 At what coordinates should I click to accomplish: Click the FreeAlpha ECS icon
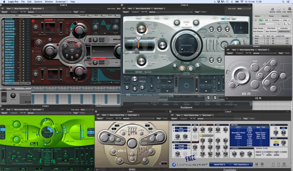click(262, 164)
